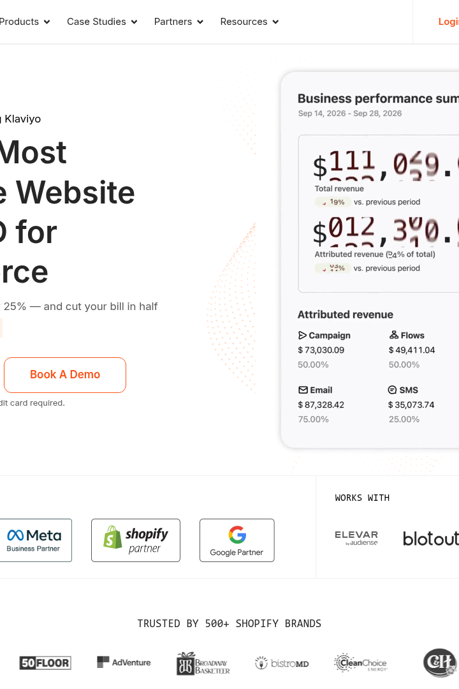This screenshot has height=689, width=459.
Task: Open the Shopify partner badge
Action: pos(136,540)
